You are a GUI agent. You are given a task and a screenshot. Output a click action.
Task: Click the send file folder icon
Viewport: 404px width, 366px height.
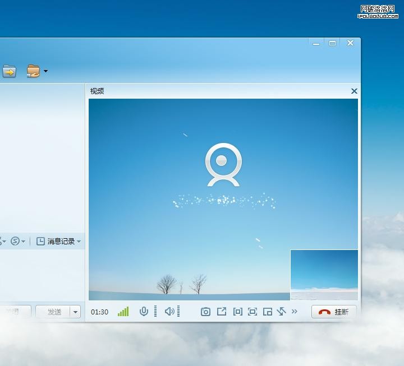point(9,71)
